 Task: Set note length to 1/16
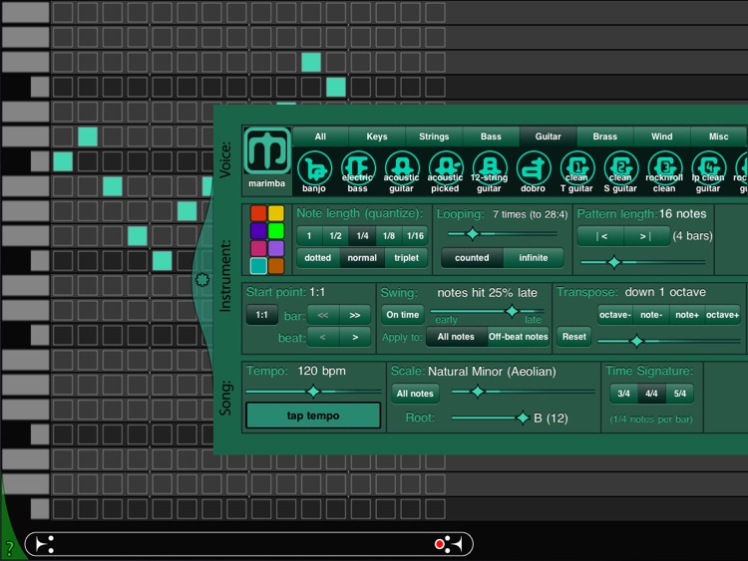(x=416, y=236)
